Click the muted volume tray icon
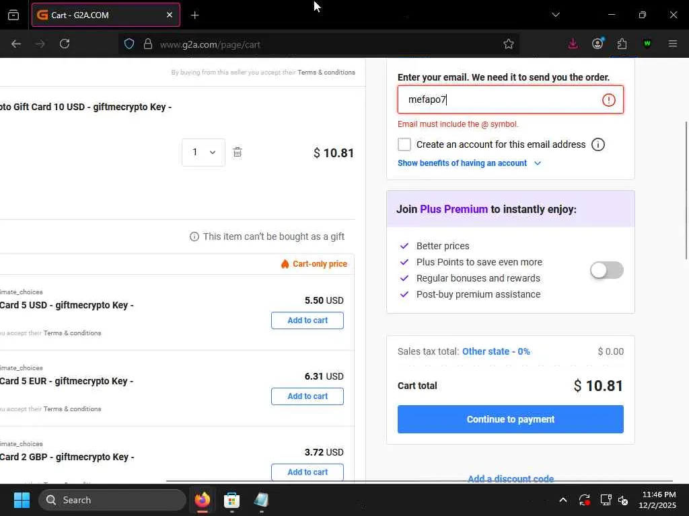 coord(623,500)
